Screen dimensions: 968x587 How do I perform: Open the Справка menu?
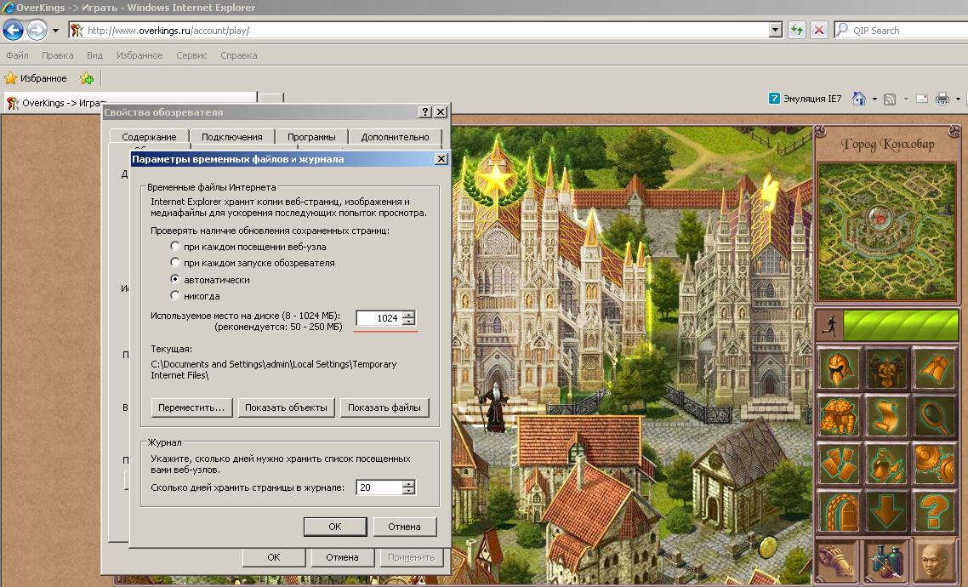238,55
